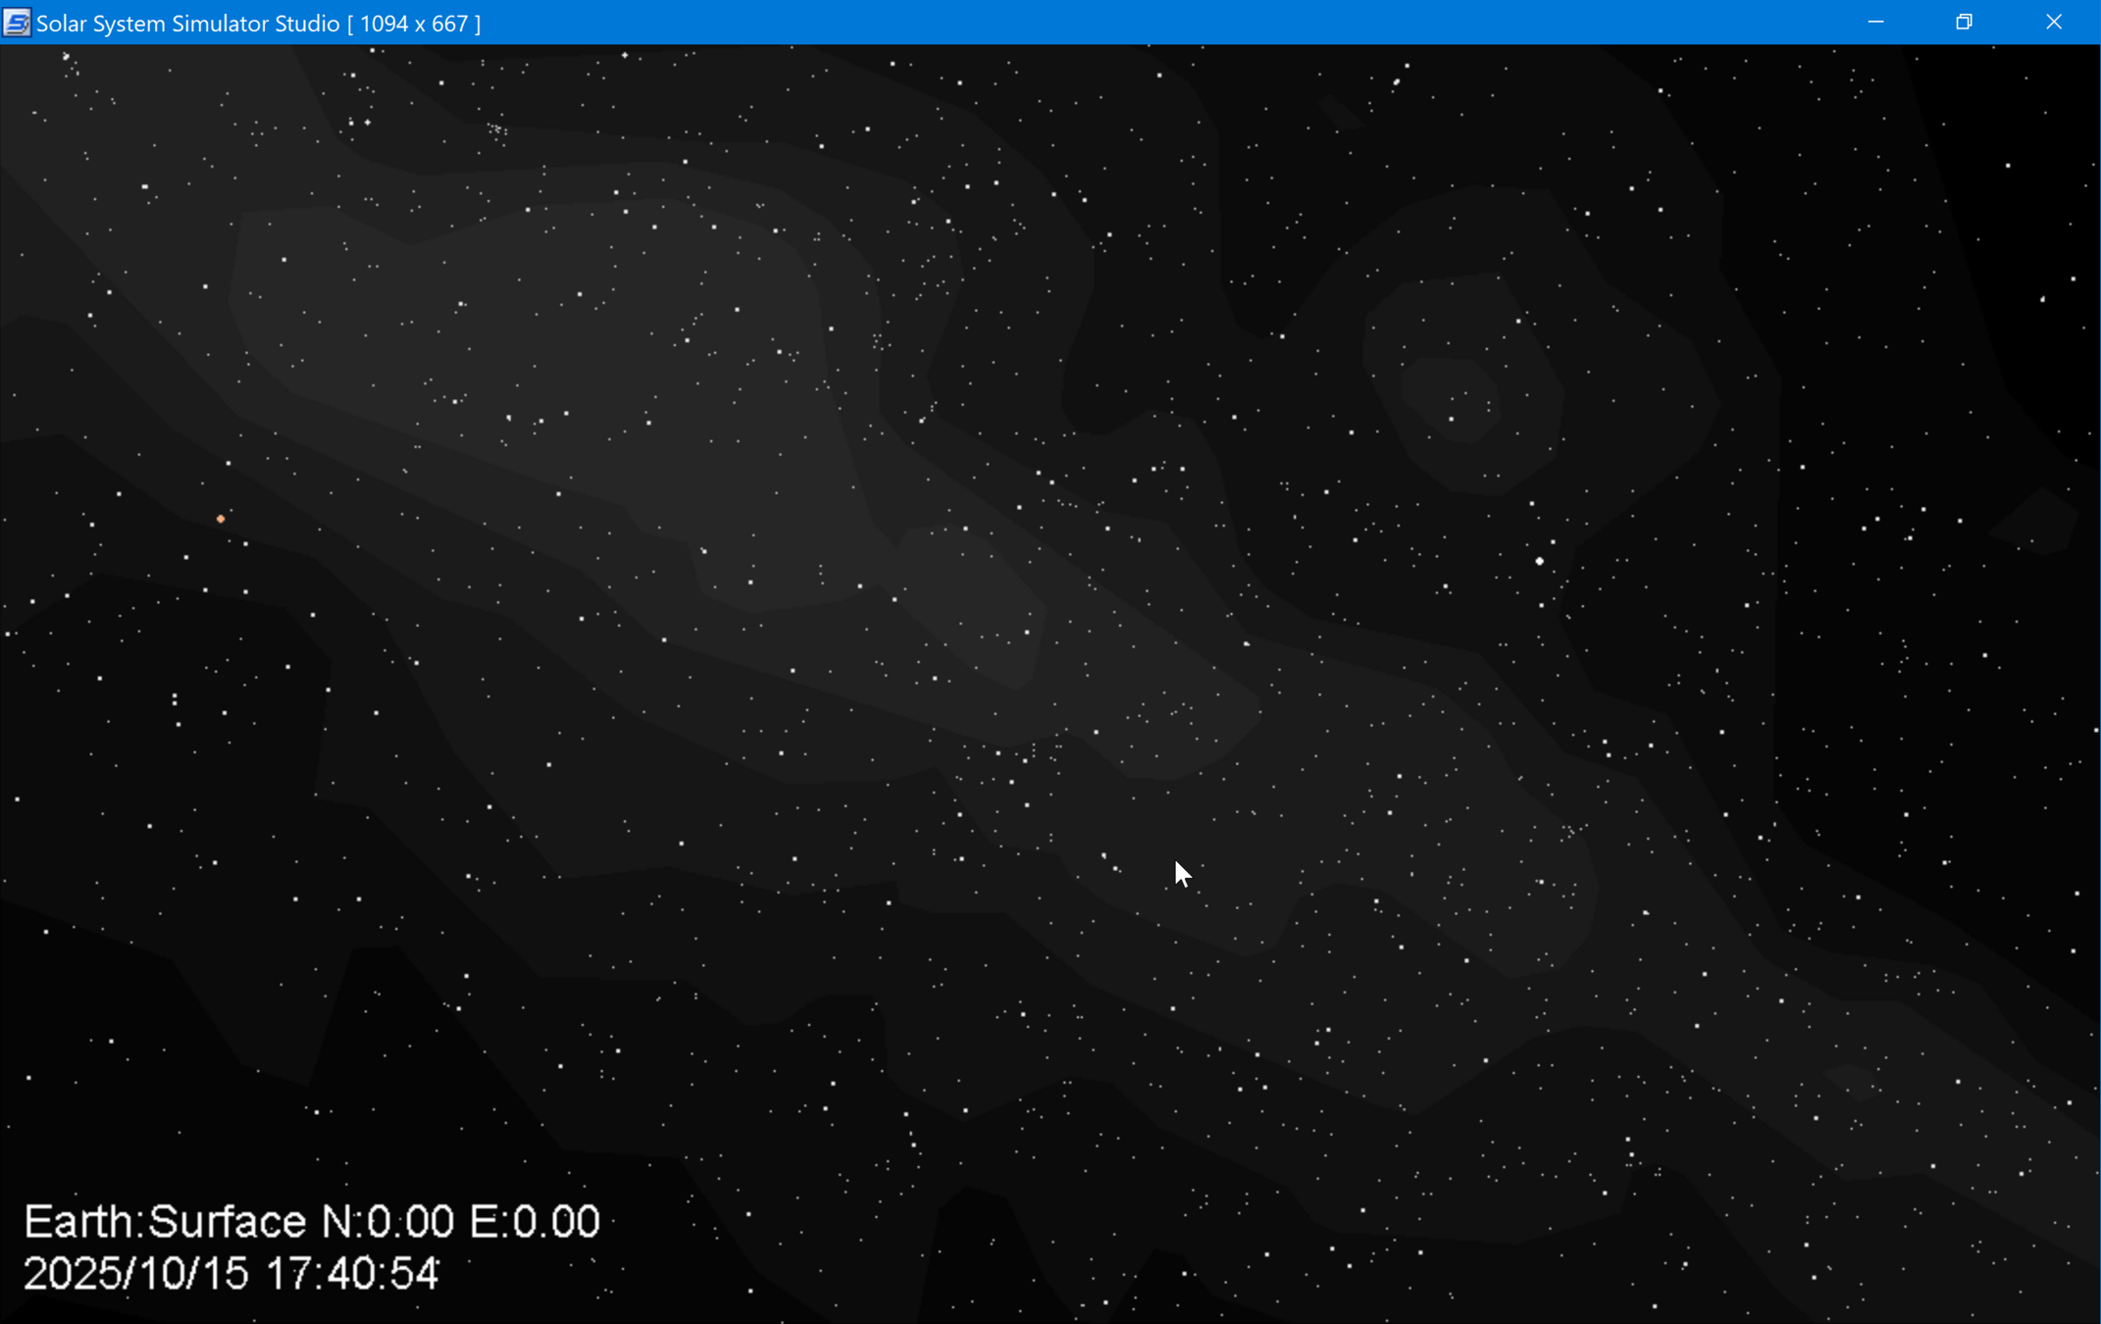Click the small faint star cluster at lower right
The image size is (2101, 1324).
click(x=1571, y=832)
